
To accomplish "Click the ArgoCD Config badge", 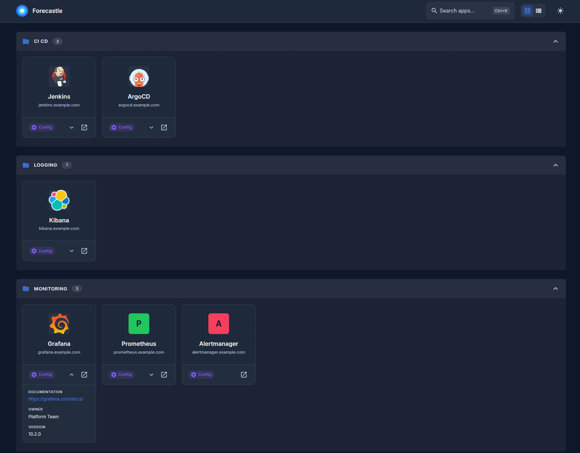I will 122,127.
